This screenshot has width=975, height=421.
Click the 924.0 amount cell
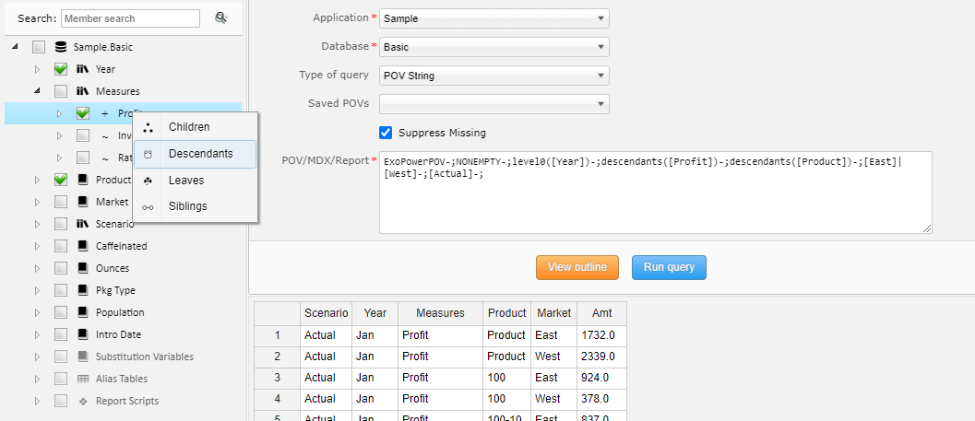point(602,378)
